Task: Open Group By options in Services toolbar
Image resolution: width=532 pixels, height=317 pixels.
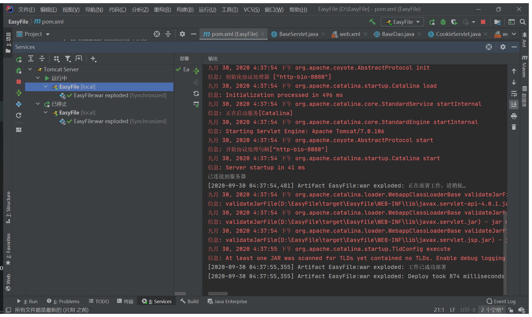Action: pos(57,59)
